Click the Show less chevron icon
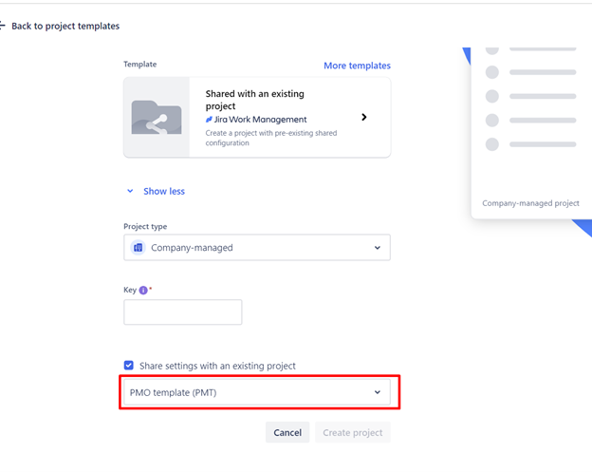The height and width of the screenshot is (472, 592). pos(130,191)
